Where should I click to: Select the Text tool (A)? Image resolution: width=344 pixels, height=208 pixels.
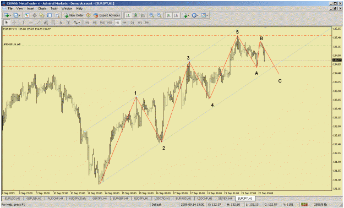pyautogui.click(x=61, y=23)
